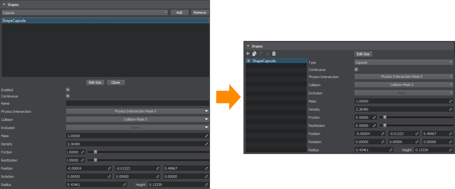
Task: Click the clone shape icon beside the plus
Action: click(x=254, y=54)
